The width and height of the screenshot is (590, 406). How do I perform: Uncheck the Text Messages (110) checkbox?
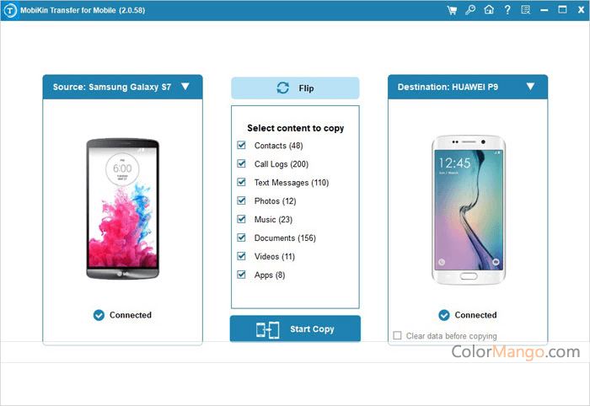(242, 182)
